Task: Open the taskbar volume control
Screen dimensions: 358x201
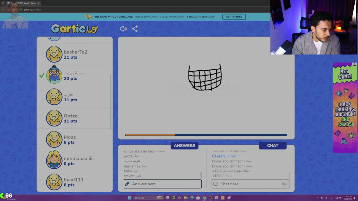Action: (340, 198)
